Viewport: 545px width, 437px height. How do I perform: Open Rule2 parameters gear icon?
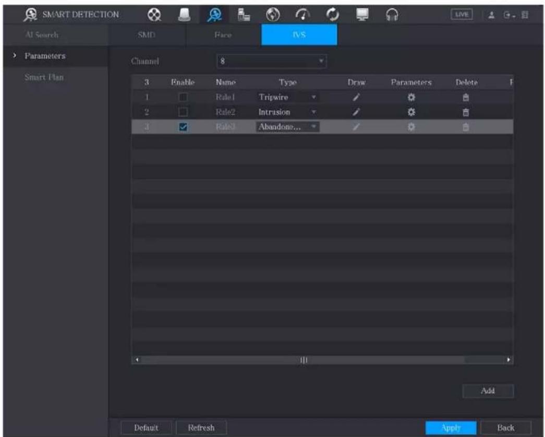[411, 112]
